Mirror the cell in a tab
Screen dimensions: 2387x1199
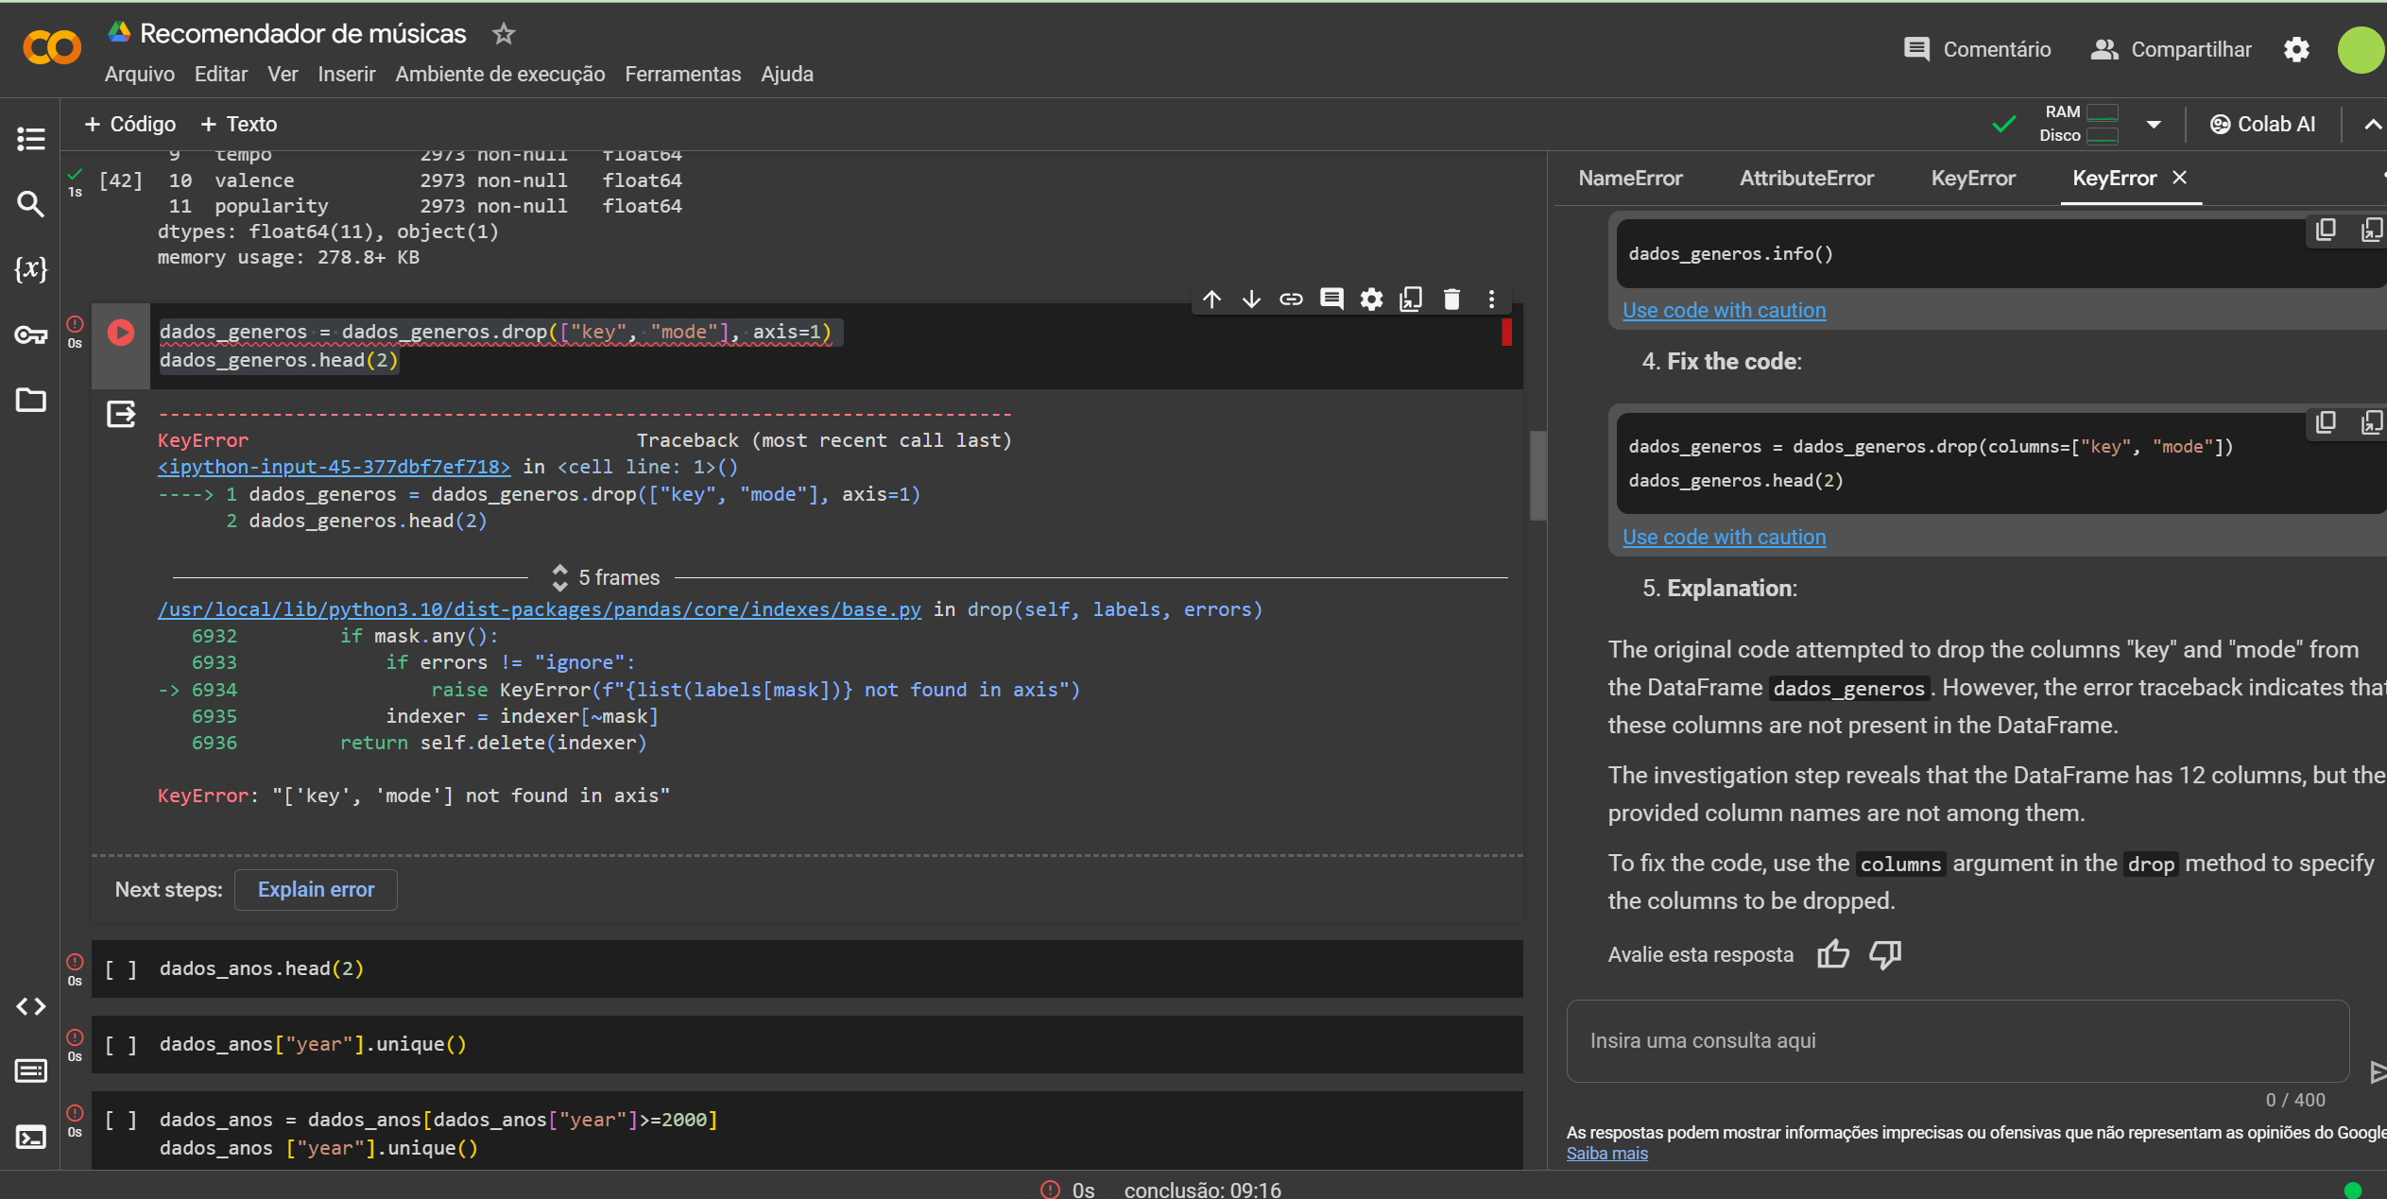click(x=1411, y=300)
